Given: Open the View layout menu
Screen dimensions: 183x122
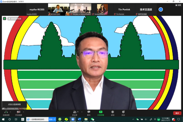Looking at the screenshot, I should tap(178, 5).
